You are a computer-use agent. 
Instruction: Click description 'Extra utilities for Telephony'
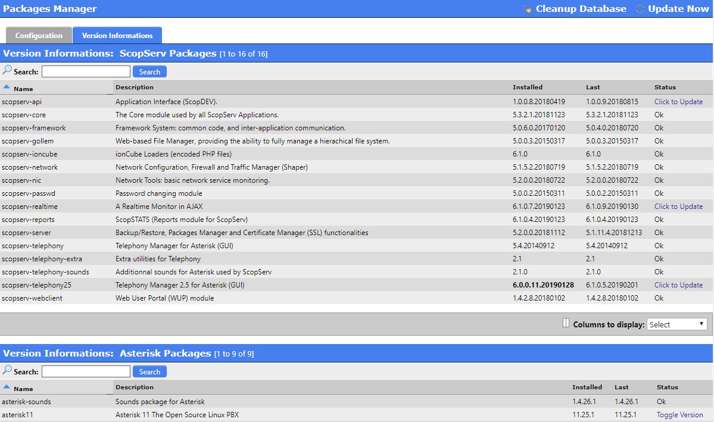coord(158,258)
